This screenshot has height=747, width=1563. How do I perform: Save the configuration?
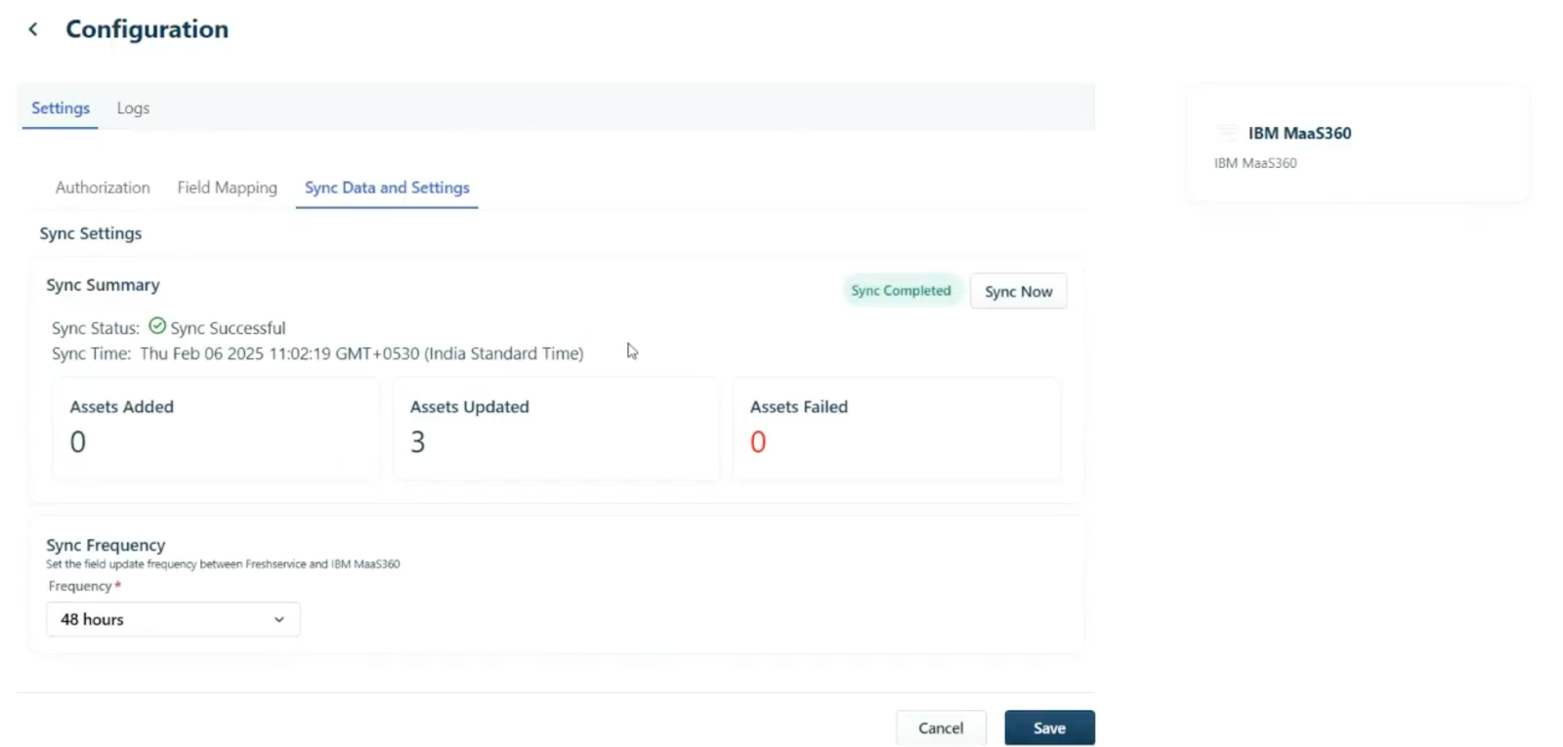point(1049,727)
